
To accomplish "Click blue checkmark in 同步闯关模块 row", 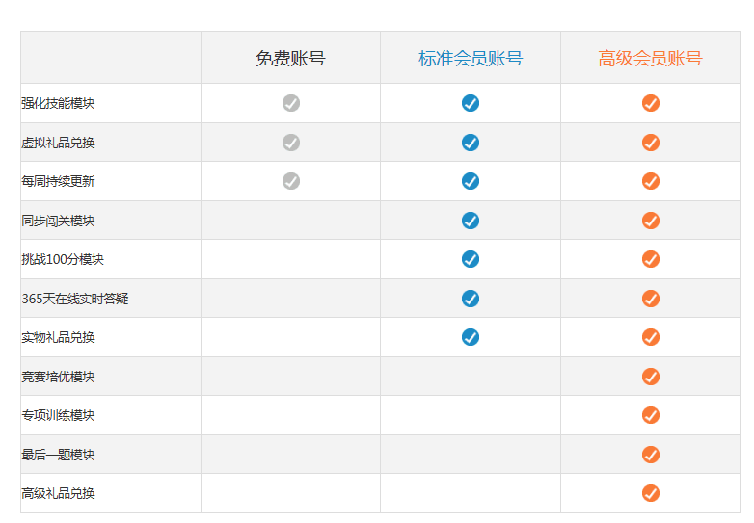I will click(471, 221).
